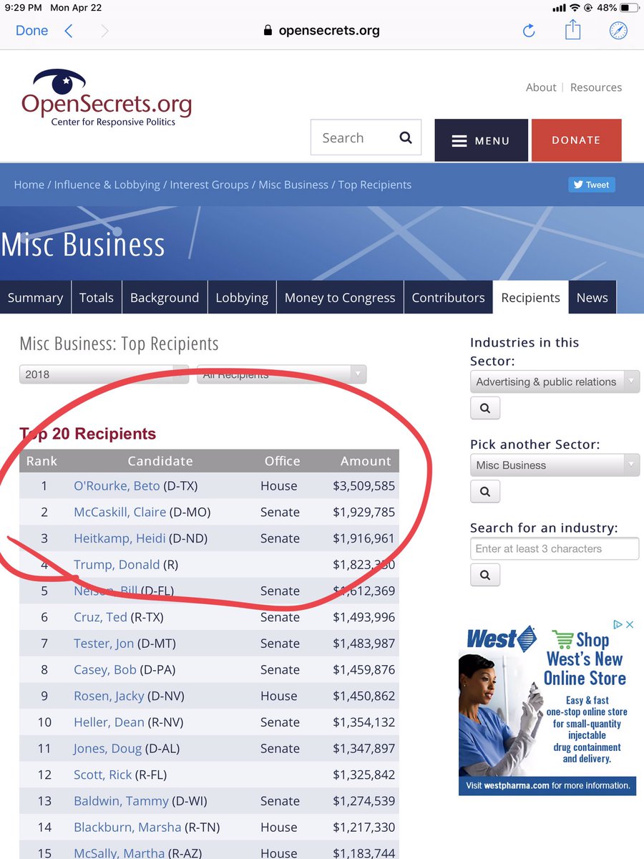The width and height of the screenshot is (644, 859).
Task: Open Trump, Donald candidate link
Action: click(x=117, y=565)
